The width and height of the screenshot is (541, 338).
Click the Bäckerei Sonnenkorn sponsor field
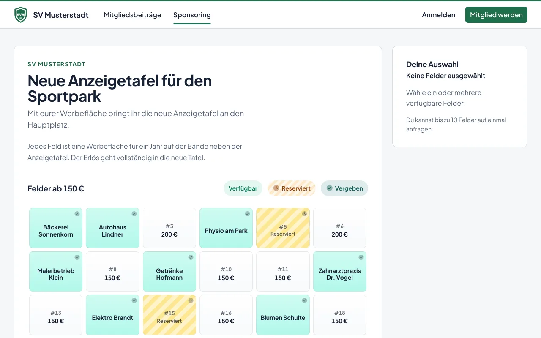point(56,228)
